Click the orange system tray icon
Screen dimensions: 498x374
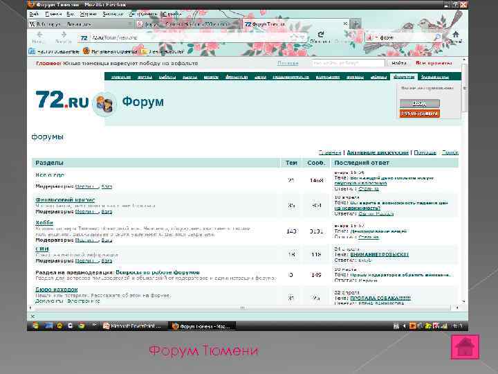click(412, 326)
